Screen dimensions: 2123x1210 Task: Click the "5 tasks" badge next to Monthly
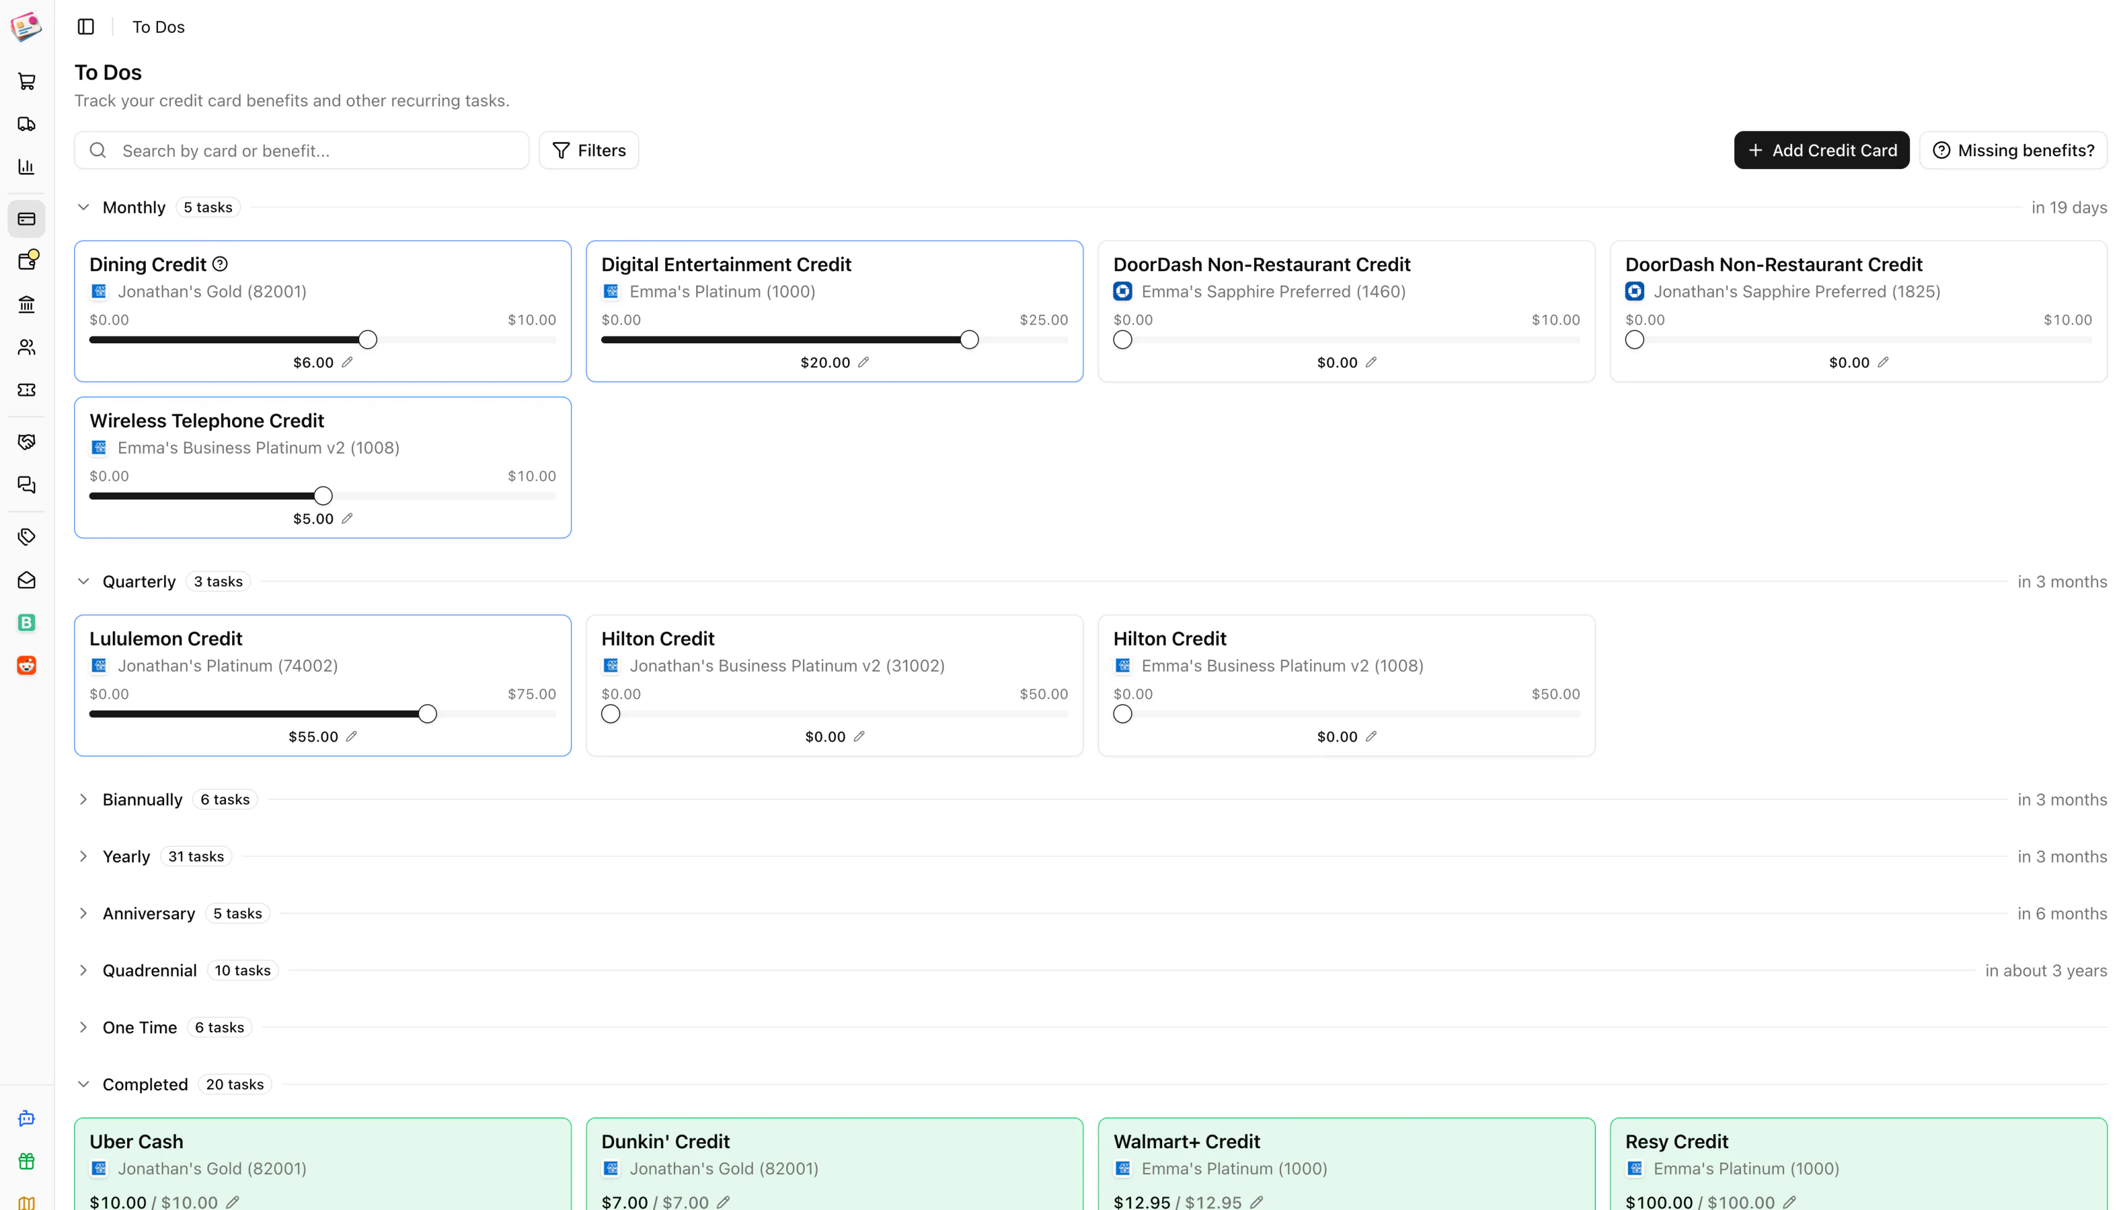coord(207,207)
